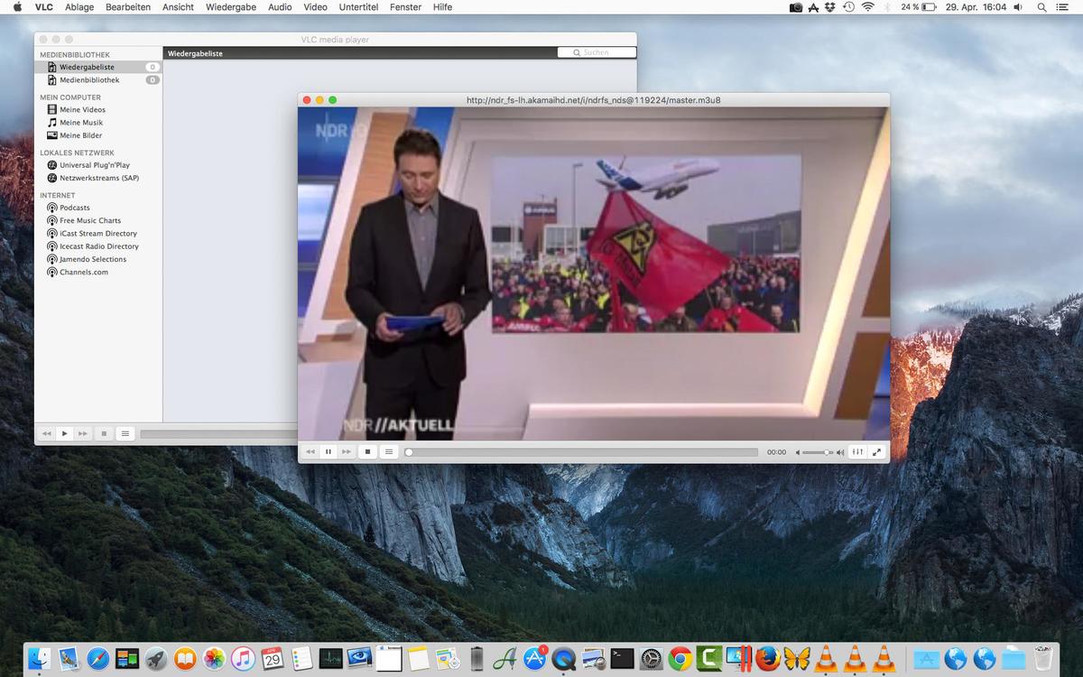Set volume to maximum speaker icon
The width and height of the screenshot is (1083, 677).
click(x=840, y=452)
